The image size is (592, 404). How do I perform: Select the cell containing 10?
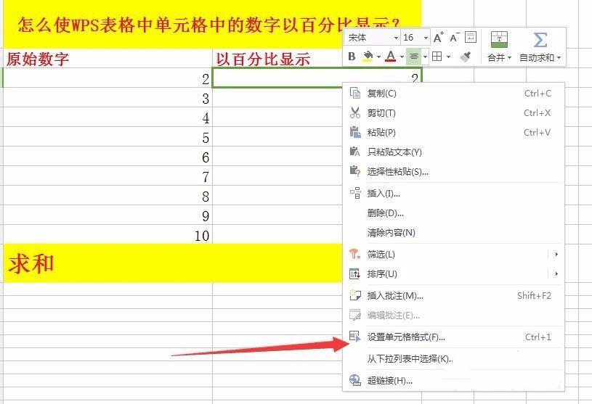(108, 235)
